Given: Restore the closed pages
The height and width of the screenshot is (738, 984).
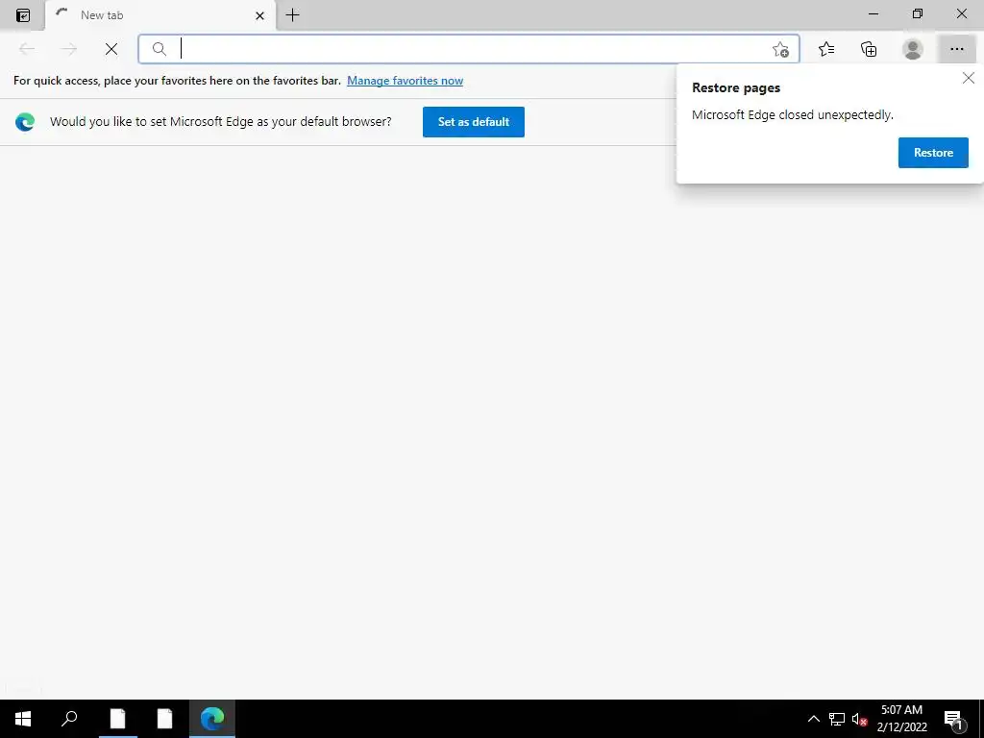Looking at the screenshot, I should (x=933, y=153).
